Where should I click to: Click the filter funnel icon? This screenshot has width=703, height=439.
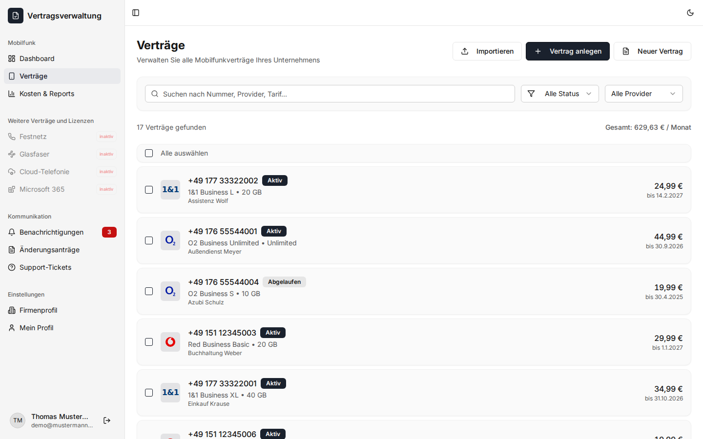(x=531, y=94)
